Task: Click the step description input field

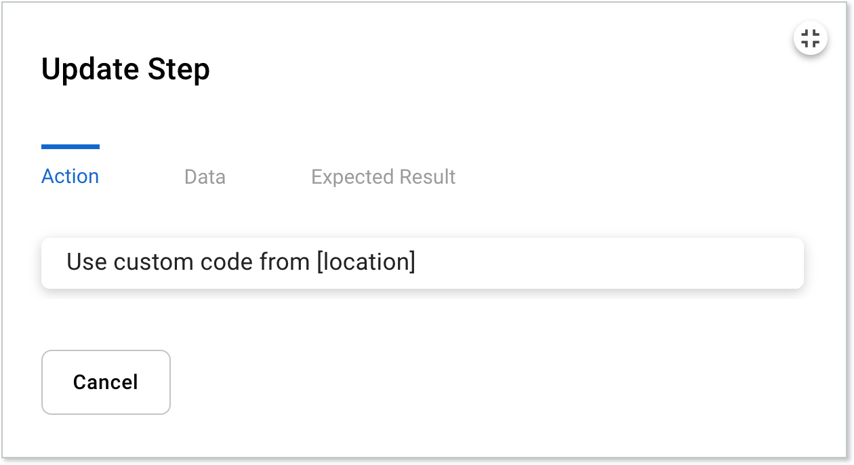Action: click(x=422, y=263)
